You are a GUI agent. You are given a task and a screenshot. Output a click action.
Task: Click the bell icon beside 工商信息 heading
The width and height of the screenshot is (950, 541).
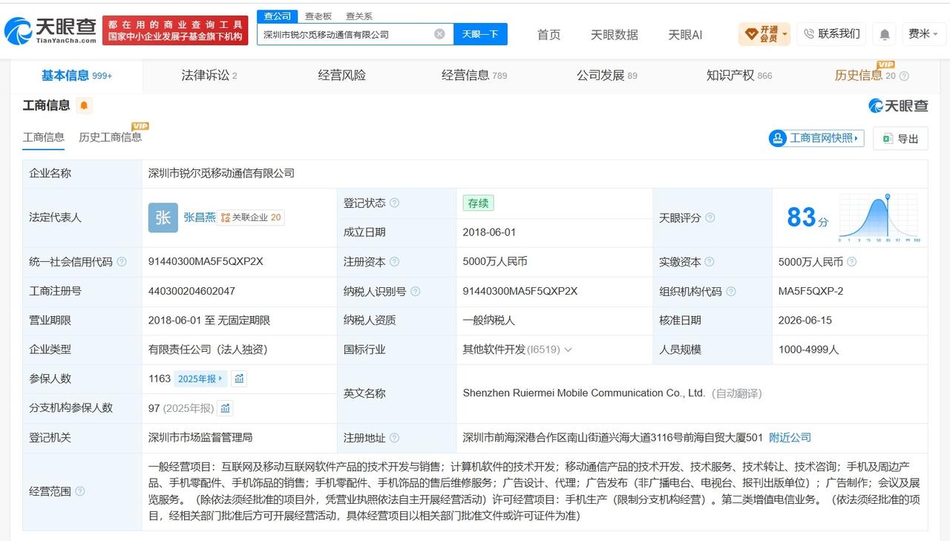pyautogui.click(x=84, y=105)
